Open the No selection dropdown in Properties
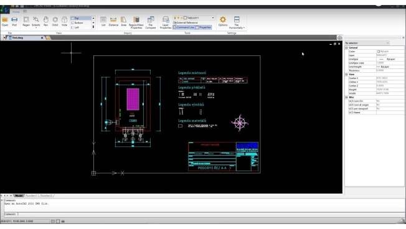This screenshot has height=229, width=406. point(367,43)
